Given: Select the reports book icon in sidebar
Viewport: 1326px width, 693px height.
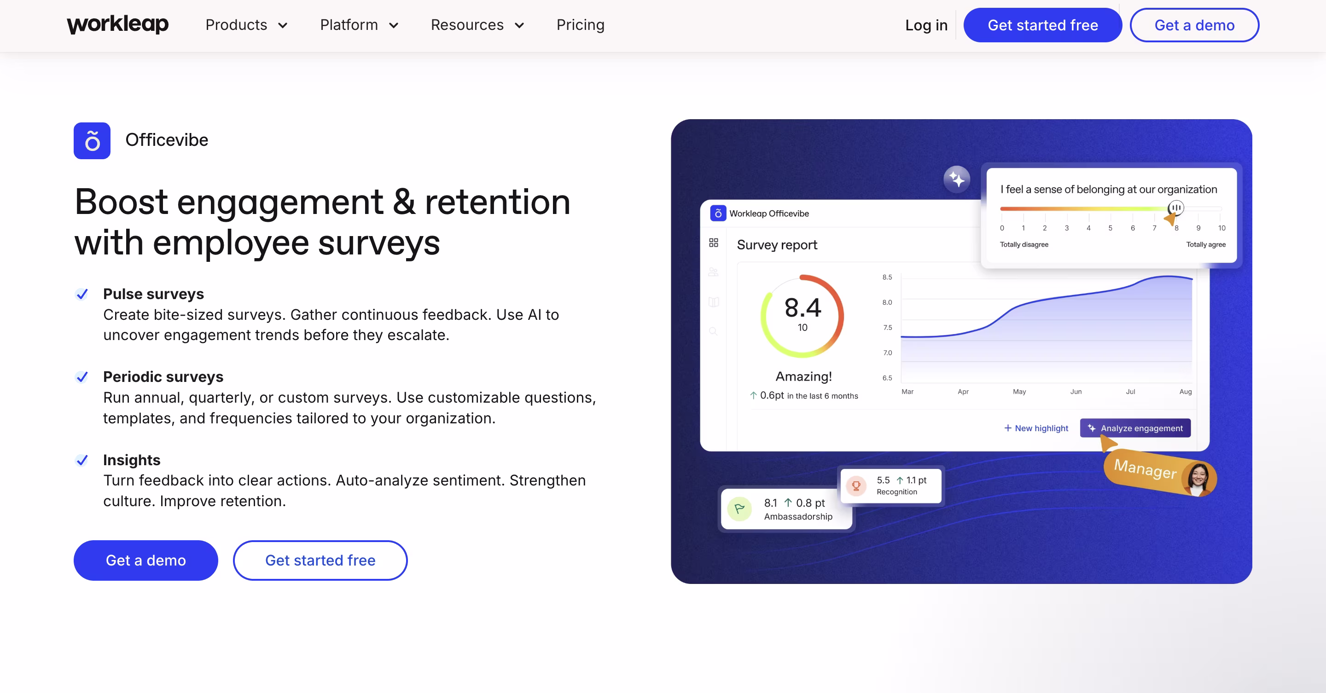Looking at the screenshot, I should click(714, 302).
